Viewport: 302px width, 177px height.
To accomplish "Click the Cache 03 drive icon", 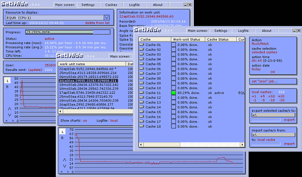I will point(142,54).
